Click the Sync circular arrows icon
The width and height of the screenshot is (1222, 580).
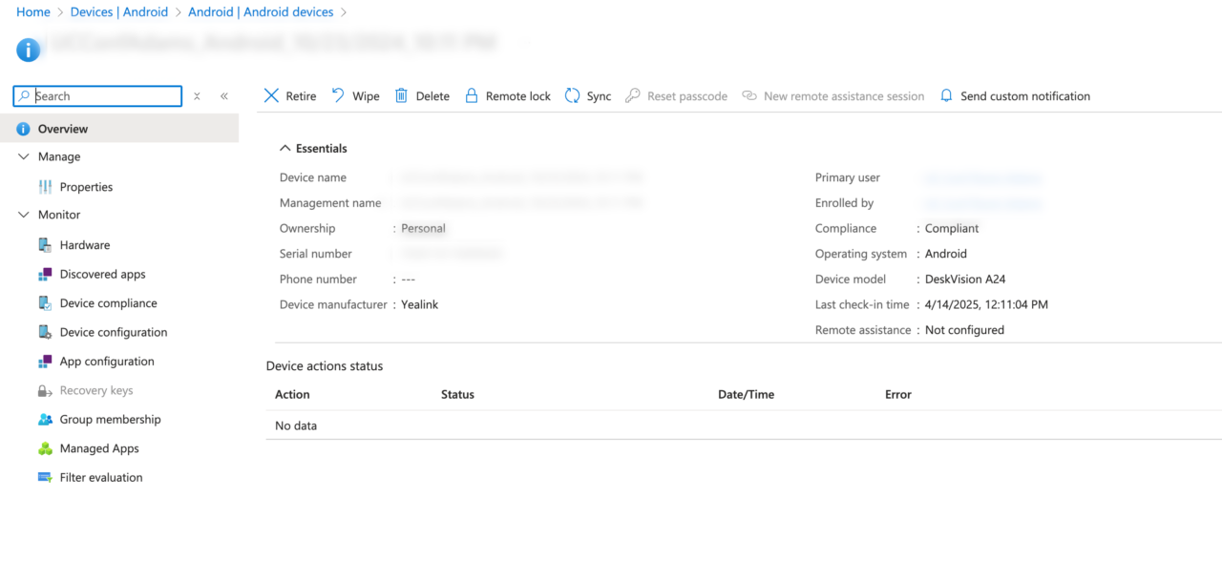[572, 96]
